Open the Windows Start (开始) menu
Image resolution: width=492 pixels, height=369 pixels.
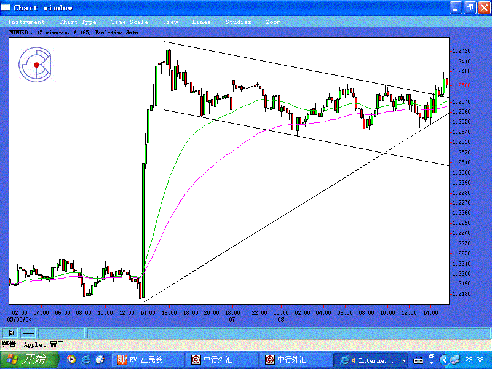tap(29, 360)
